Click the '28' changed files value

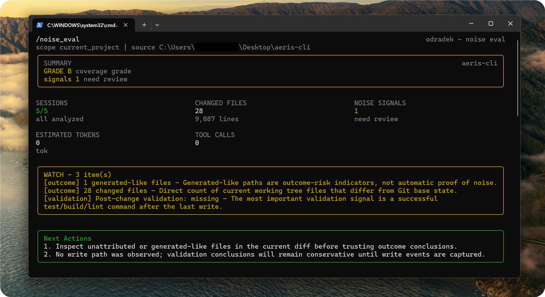pos(199,111)
